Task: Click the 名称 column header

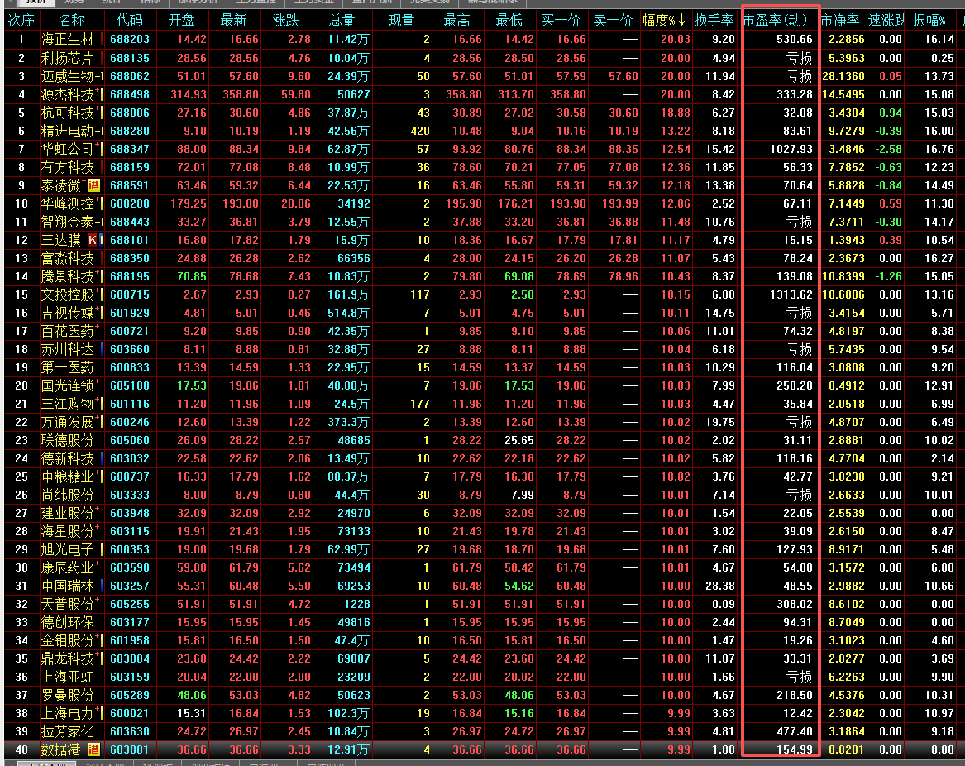Action: click(x=71, y=21)
